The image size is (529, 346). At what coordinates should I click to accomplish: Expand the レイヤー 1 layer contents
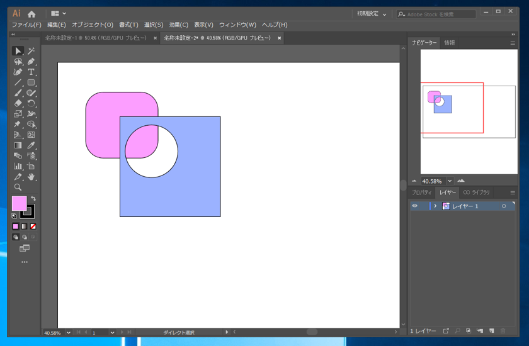(435, 206)
